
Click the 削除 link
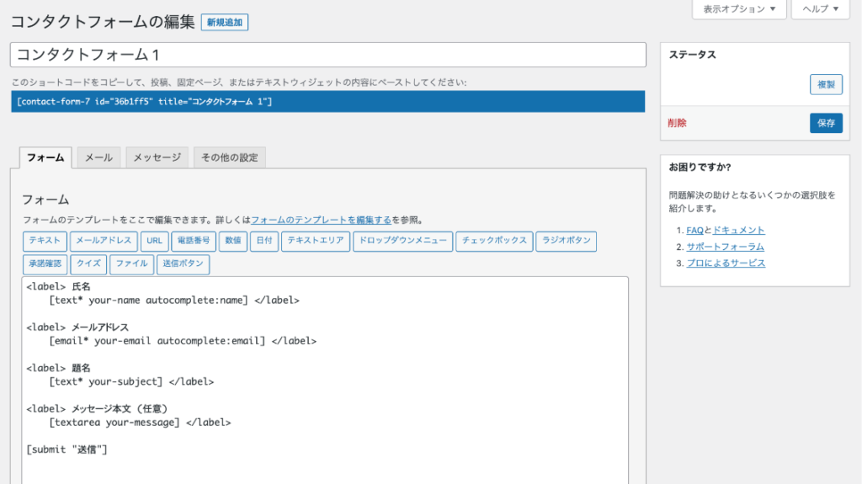pos(677,123)
